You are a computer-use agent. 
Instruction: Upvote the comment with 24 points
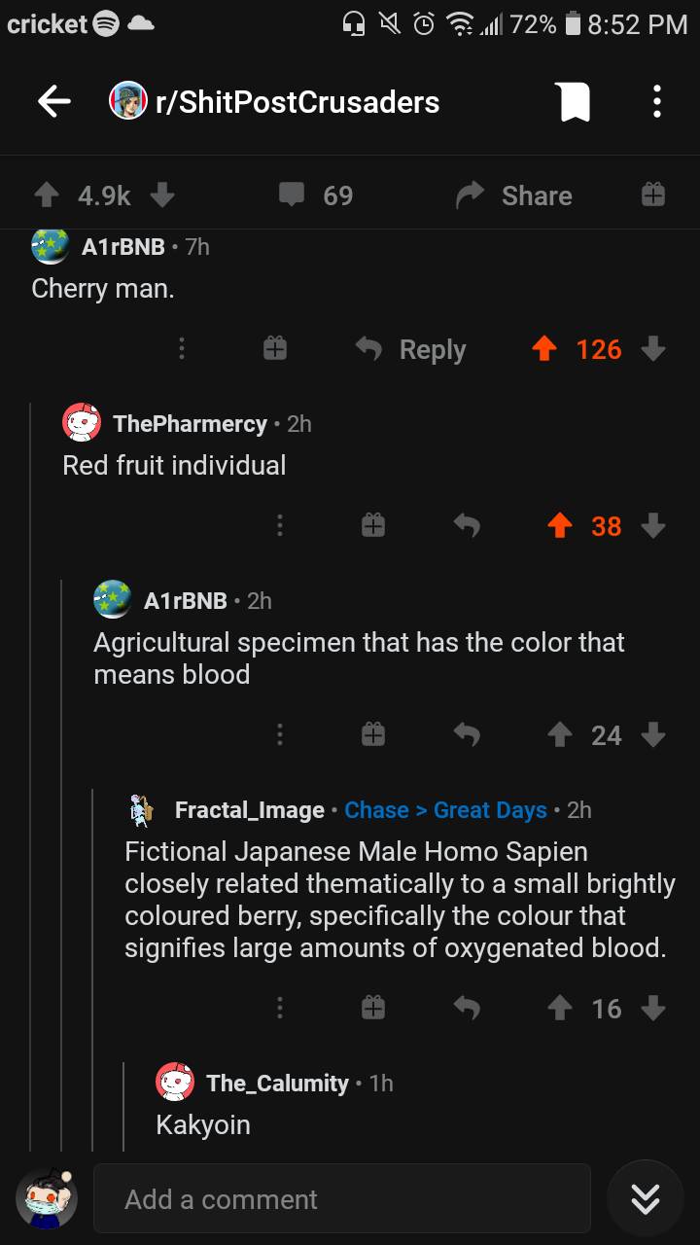560,735
